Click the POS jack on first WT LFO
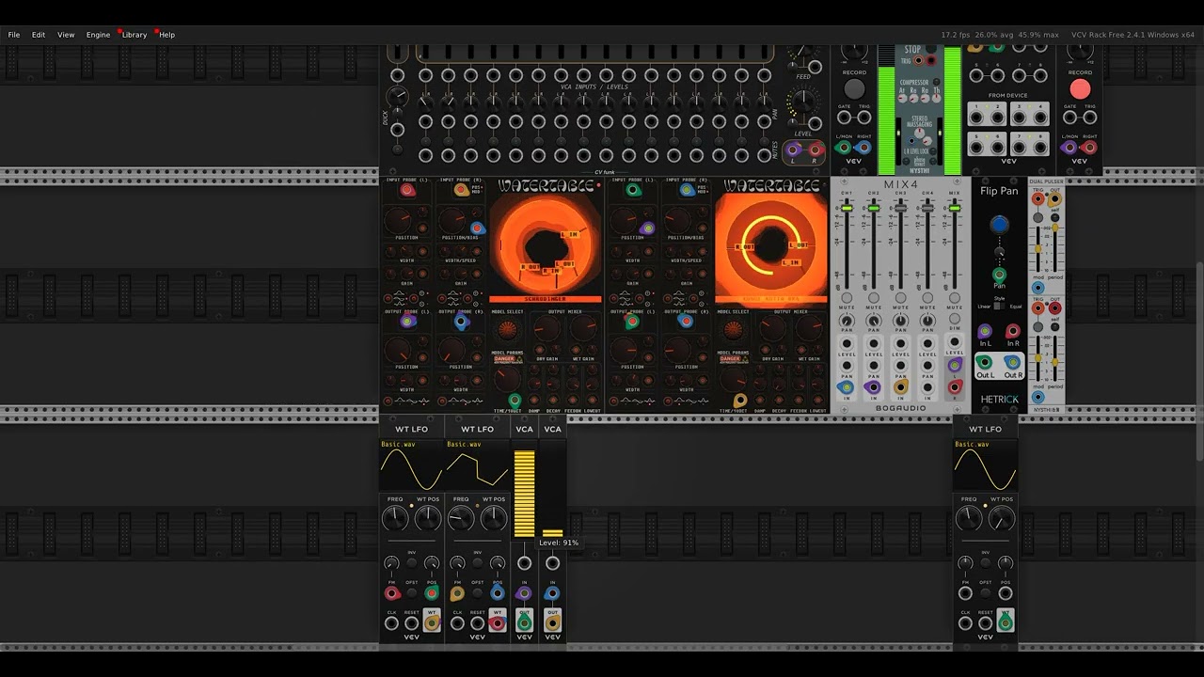The width and height of the screenshot is (1204, 677). pos(432,593)
